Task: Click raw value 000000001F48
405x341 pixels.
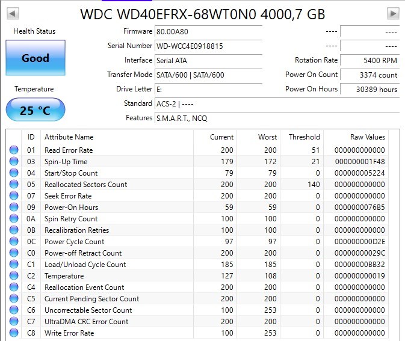Action: [x=360, y=162]
